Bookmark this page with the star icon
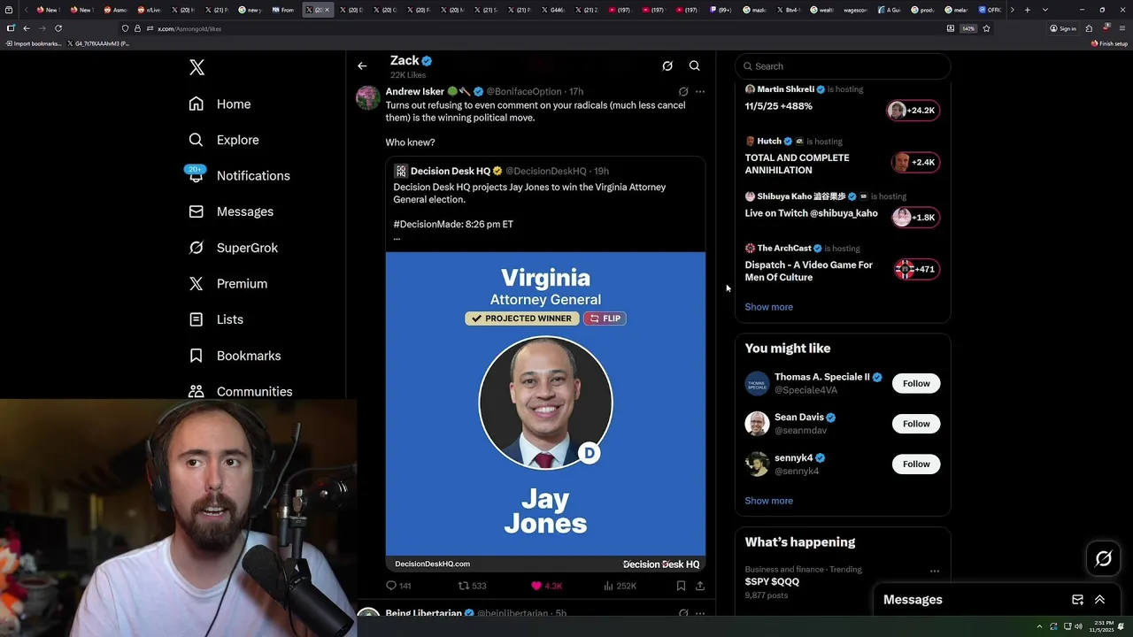 [x=986, y=28]
